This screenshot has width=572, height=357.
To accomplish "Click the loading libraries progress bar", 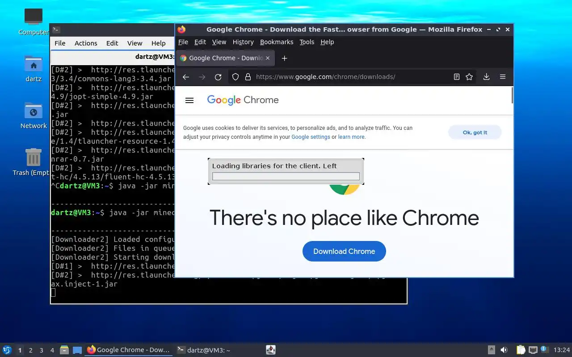I will tap(286, 176).
